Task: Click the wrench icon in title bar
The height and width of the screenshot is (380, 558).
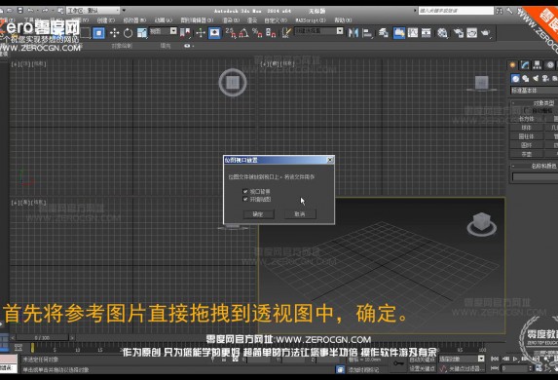Action: tap(509, 11)
